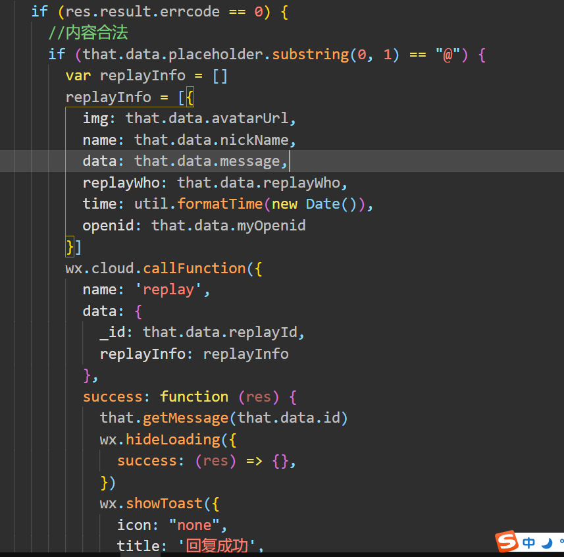Screen dimensions: 564x557
Task: Click the 'substring' method call
Action: [x=311, y=55]
